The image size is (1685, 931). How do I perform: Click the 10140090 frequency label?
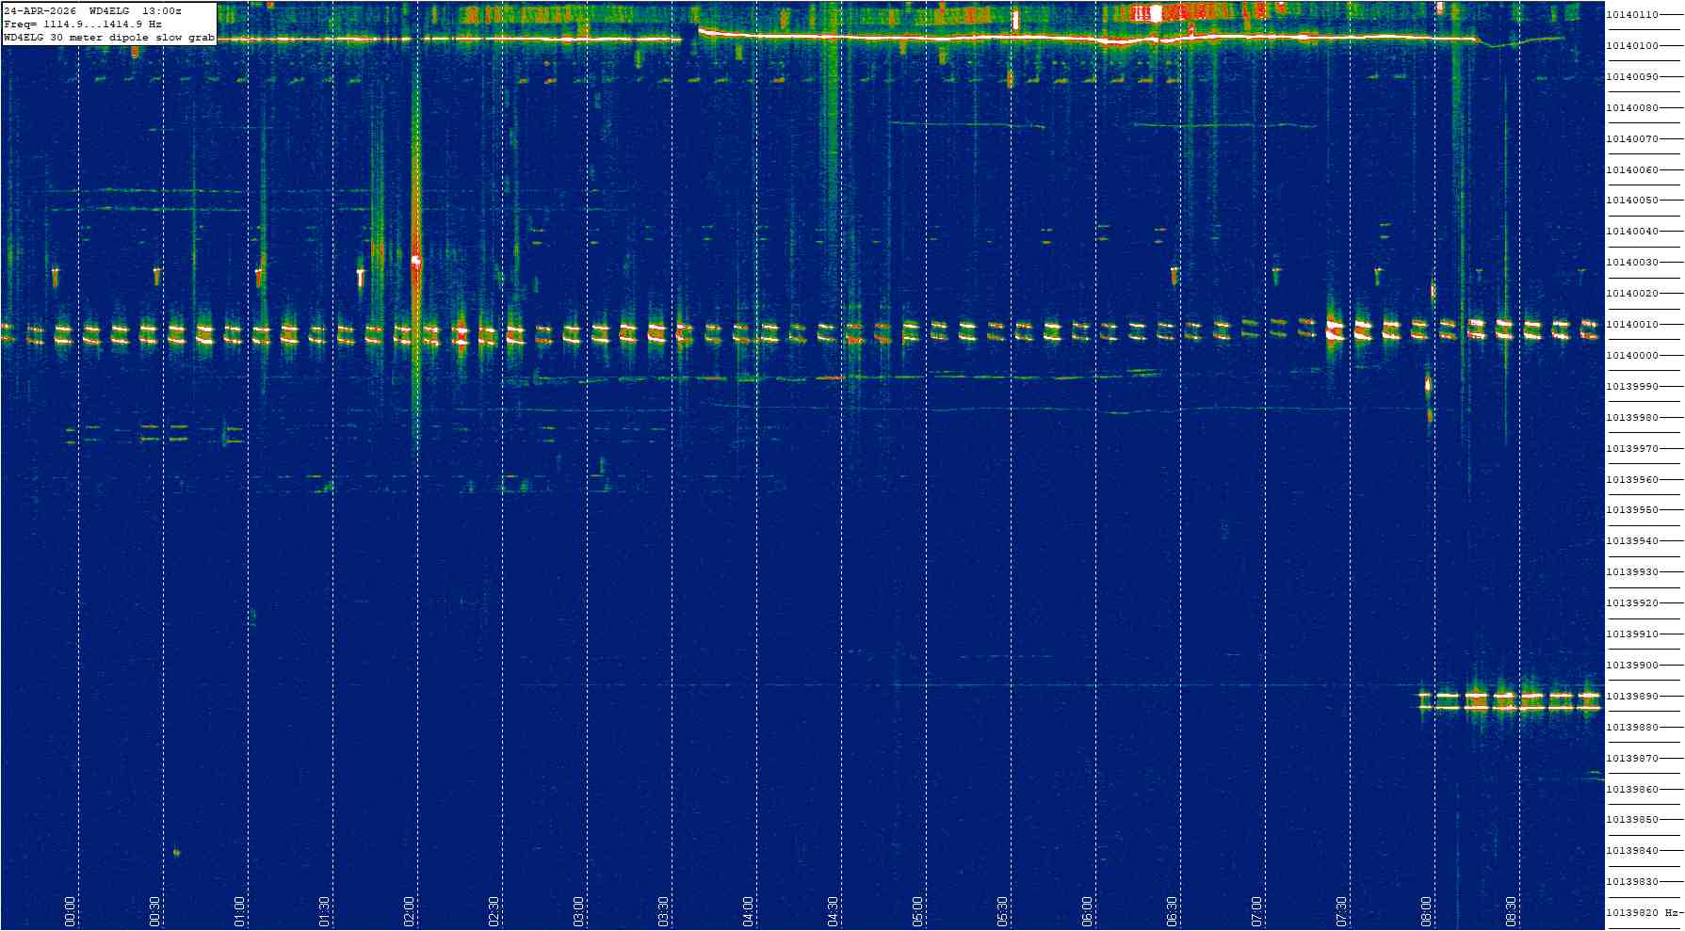pyautogui.click(x=1632, y=77)
